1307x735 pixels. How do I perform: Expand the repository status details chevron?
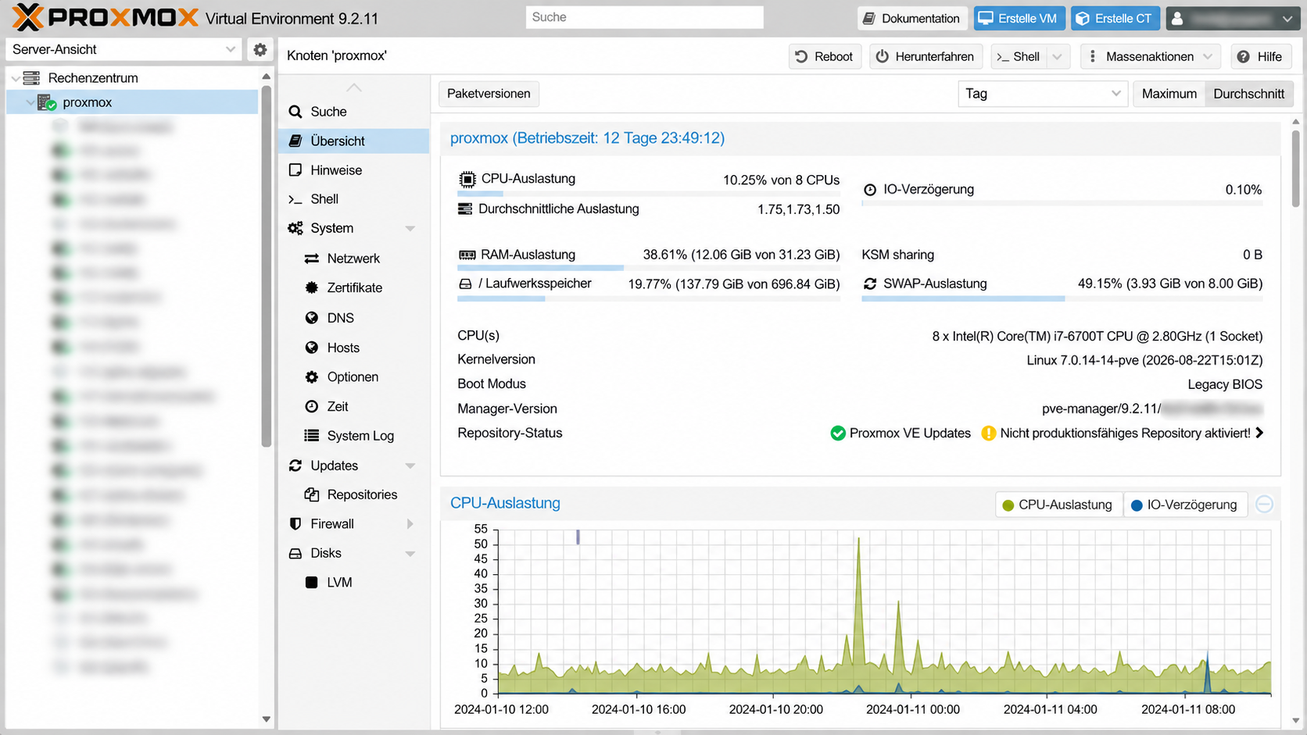coord(1259,433)
